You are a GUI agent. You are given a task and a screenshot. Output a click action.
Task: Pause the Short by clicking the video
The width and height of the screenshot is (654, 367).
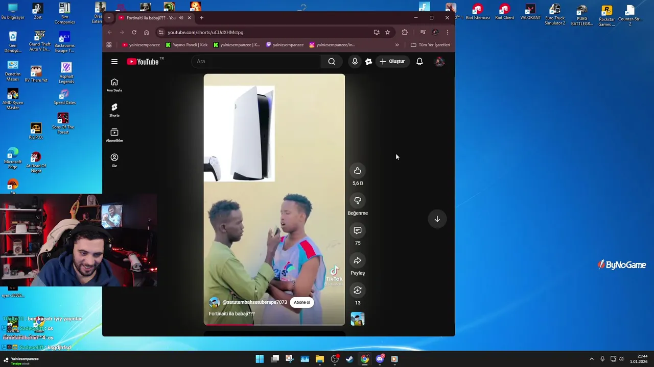click(274, 199)
